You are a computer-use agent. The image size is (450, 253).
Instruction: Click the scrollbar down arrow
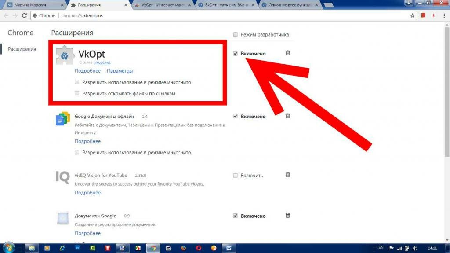point(447,240)
